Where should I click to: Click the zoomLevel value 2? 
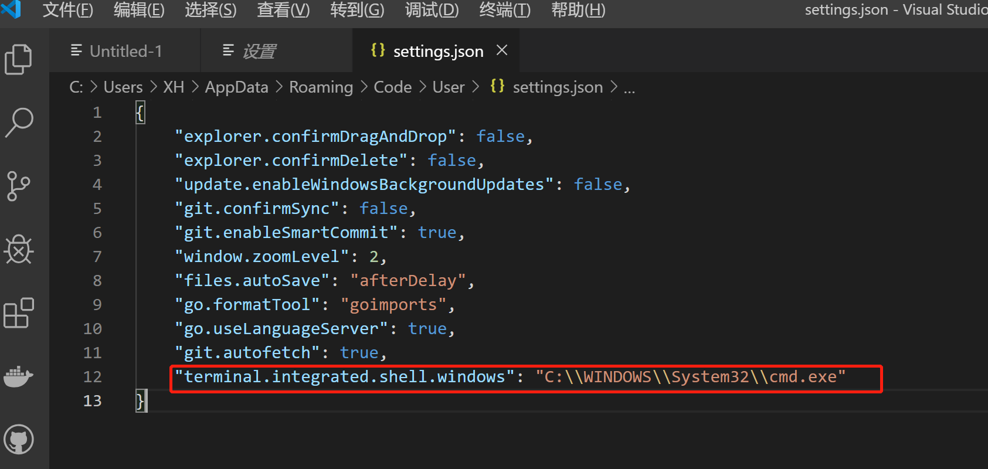tap(374, 256)
